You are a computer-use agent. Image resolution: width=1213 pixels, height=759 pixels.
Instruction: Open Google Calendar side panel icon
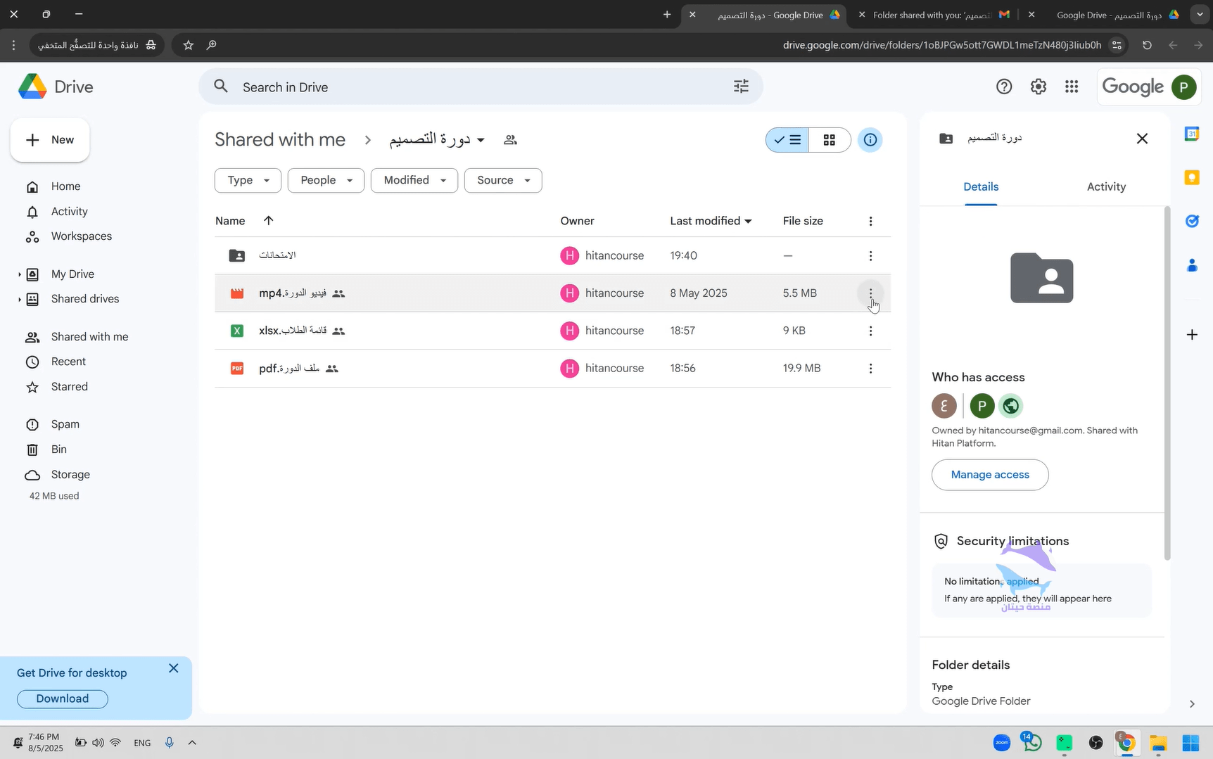1191,134
